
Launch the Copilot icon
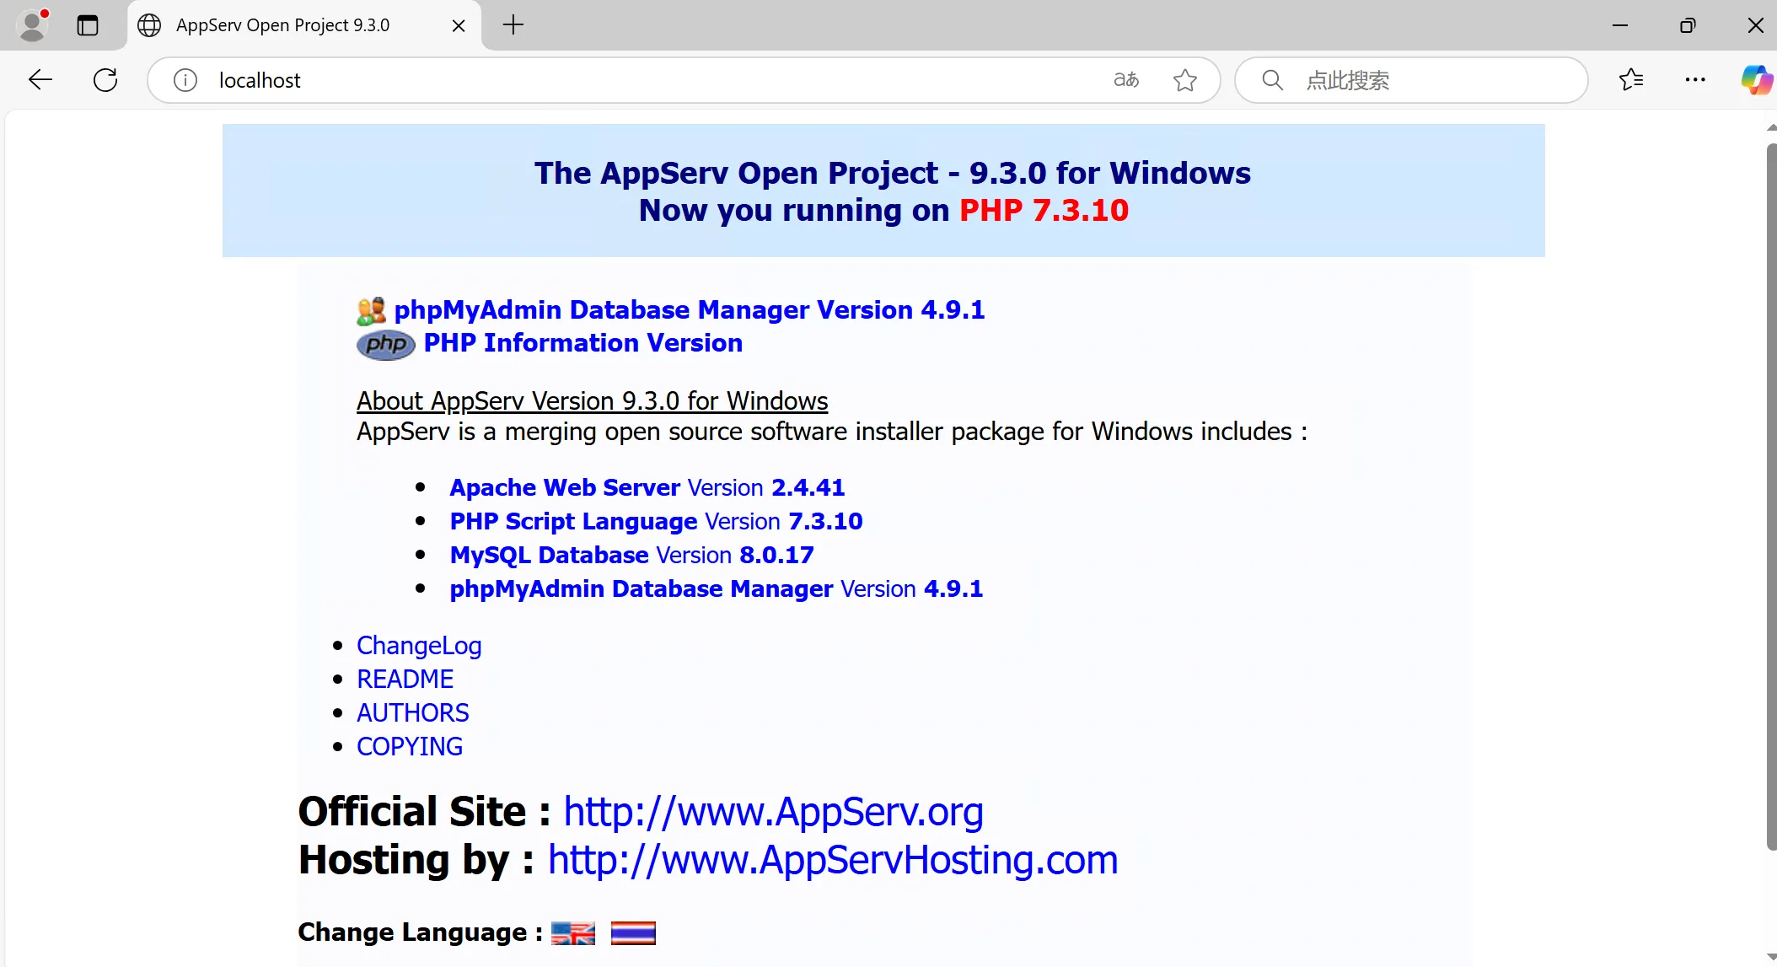tap(1757, 80)
